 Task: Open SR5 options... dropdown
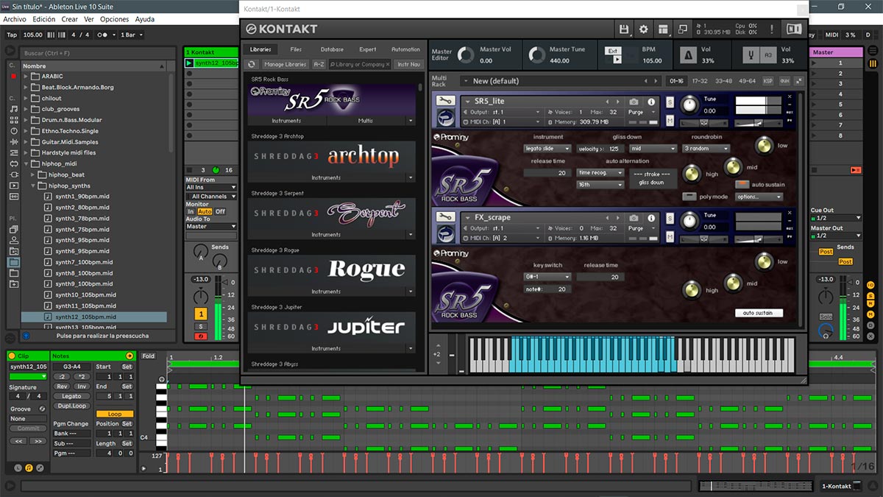click(x=759, y=197)
